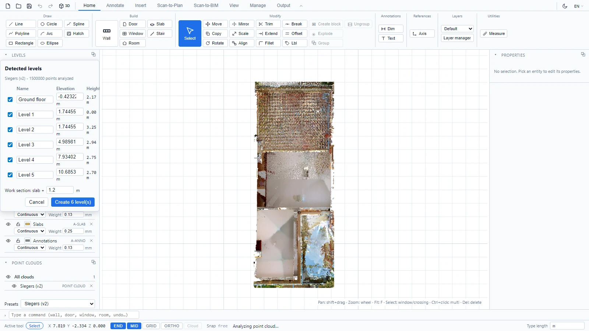Collapse the PROPERTIES panel
The image size is (589, 331).
pyautogui.click(x=495, y=55)
